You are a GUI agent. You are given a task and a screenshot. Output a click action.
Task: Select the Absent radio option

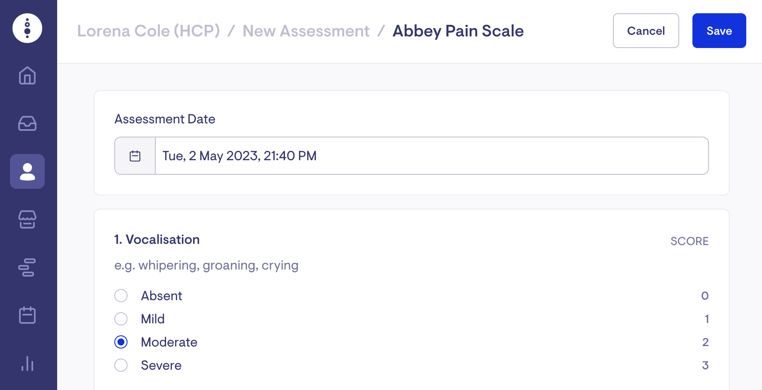121,296
